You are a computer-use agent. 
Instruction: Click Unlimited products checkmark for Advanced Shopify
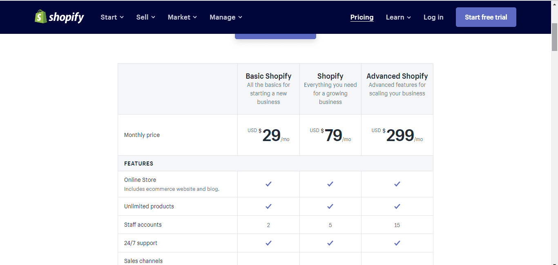(397, 206)
